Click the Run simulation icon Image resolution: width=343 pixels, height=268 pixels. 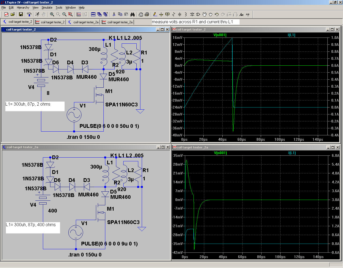37,14
